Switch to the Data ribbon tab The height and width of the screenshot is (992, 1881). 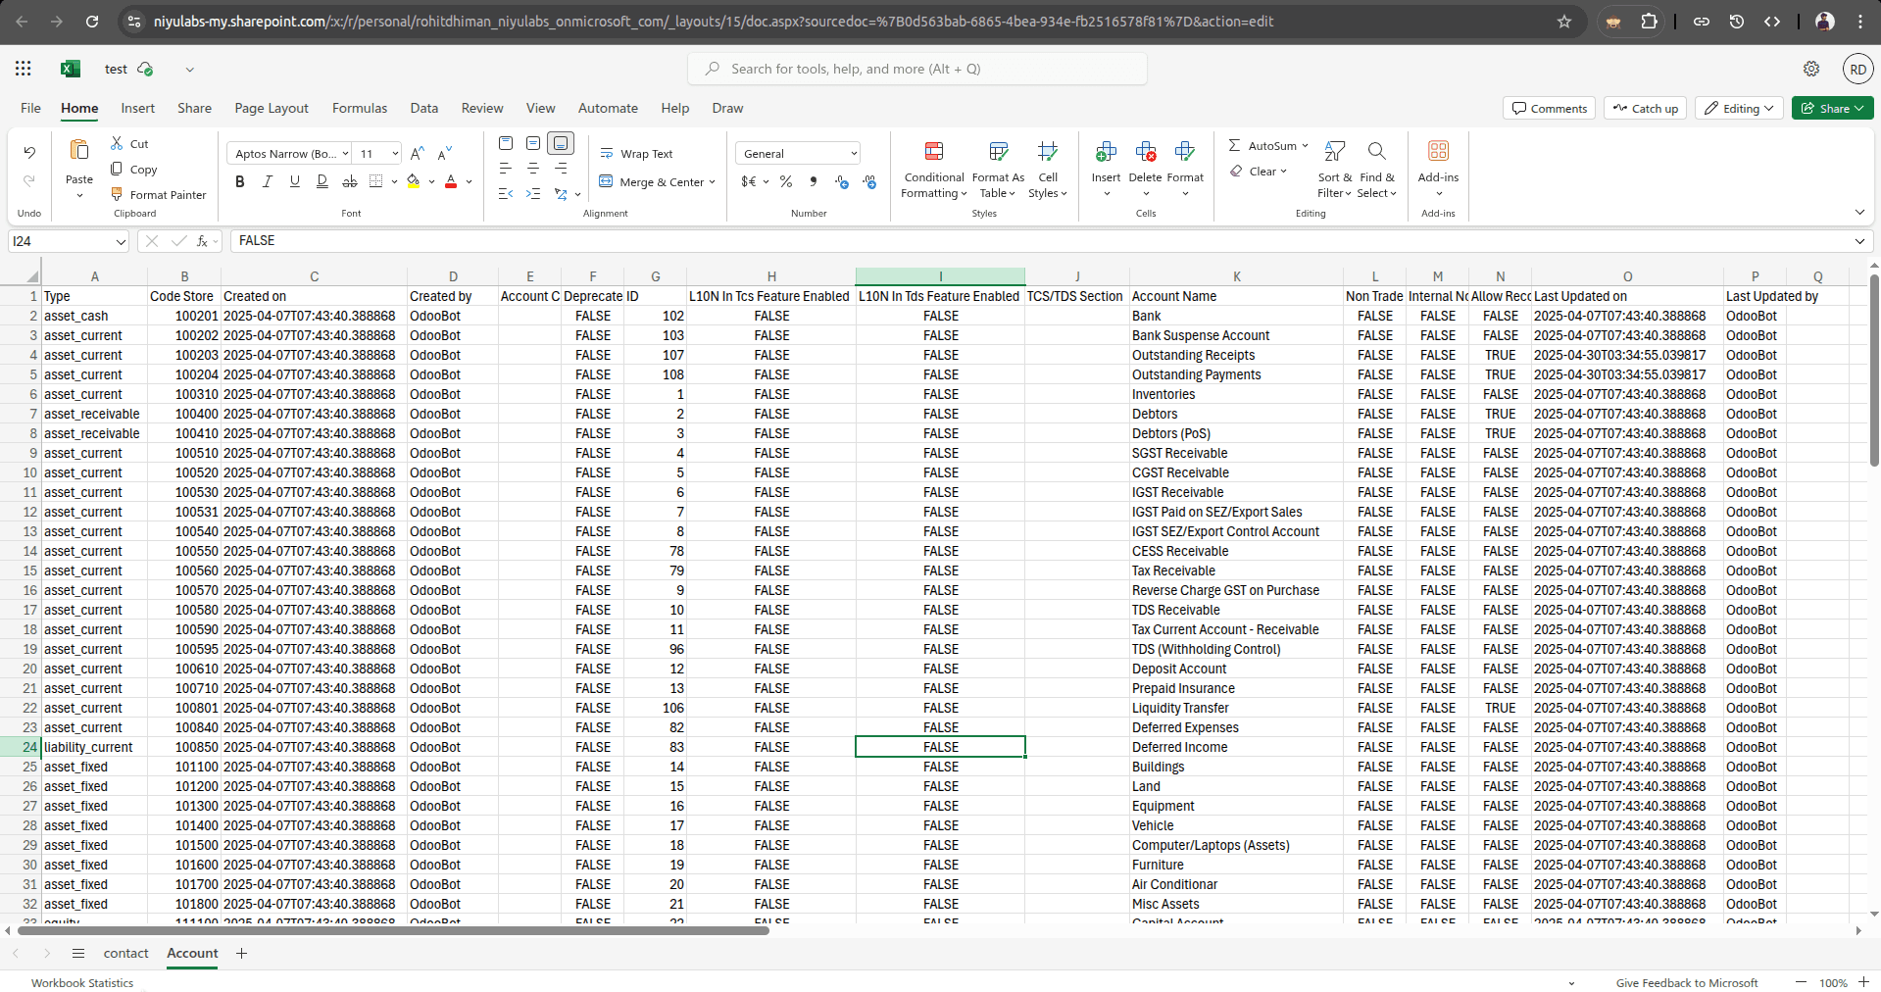pos(424,109)
